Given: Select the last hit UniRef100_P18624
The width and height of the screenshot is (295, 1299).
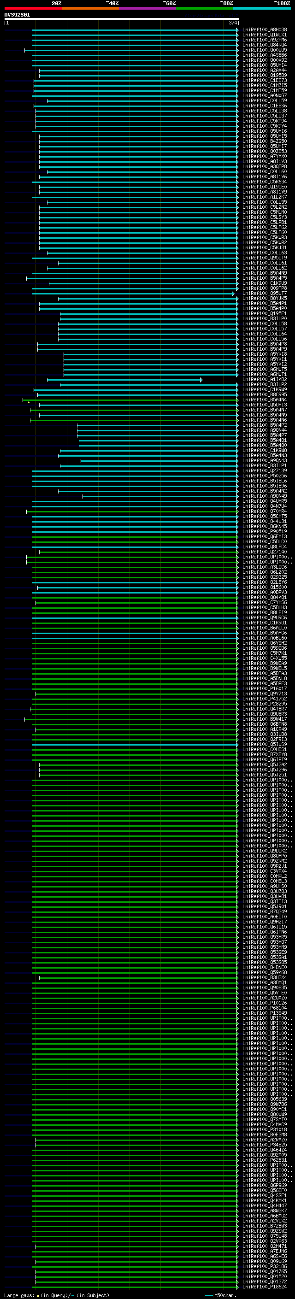Looking at the screenshot, I should [264, 1287].
